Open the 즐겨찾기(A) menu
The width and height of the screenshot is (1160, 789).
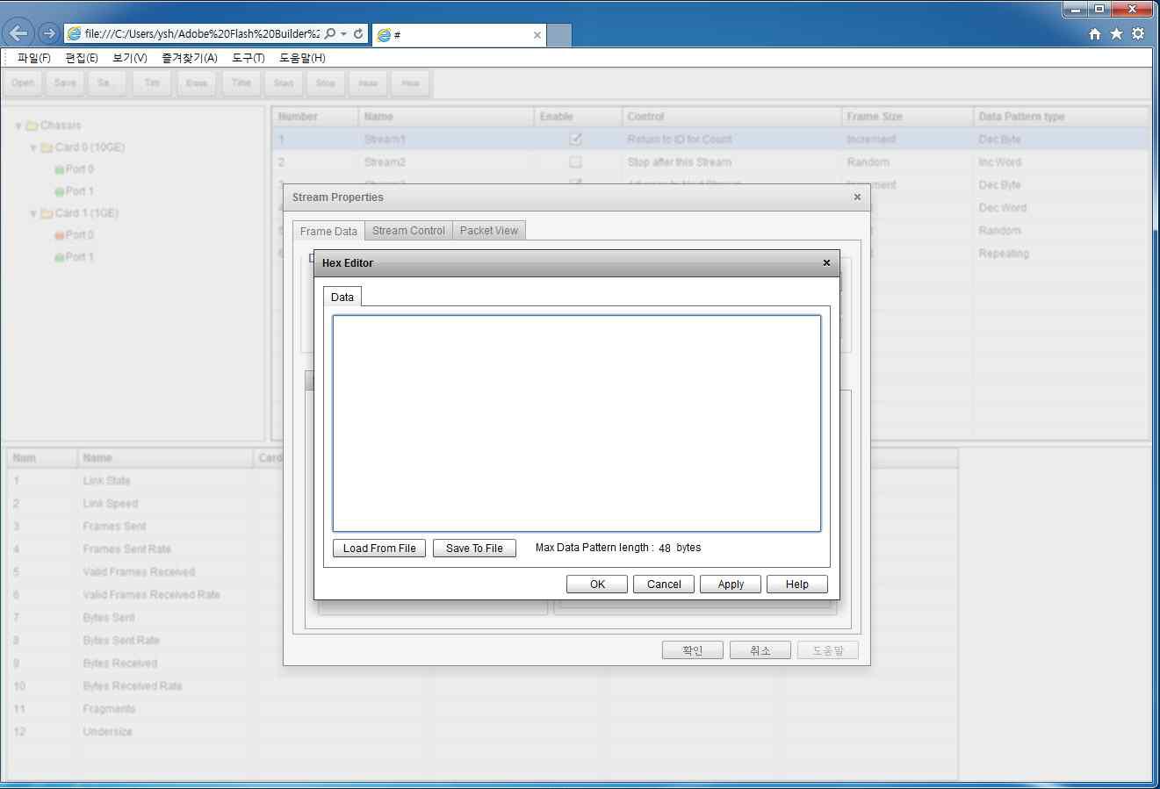tap(190, 58)
